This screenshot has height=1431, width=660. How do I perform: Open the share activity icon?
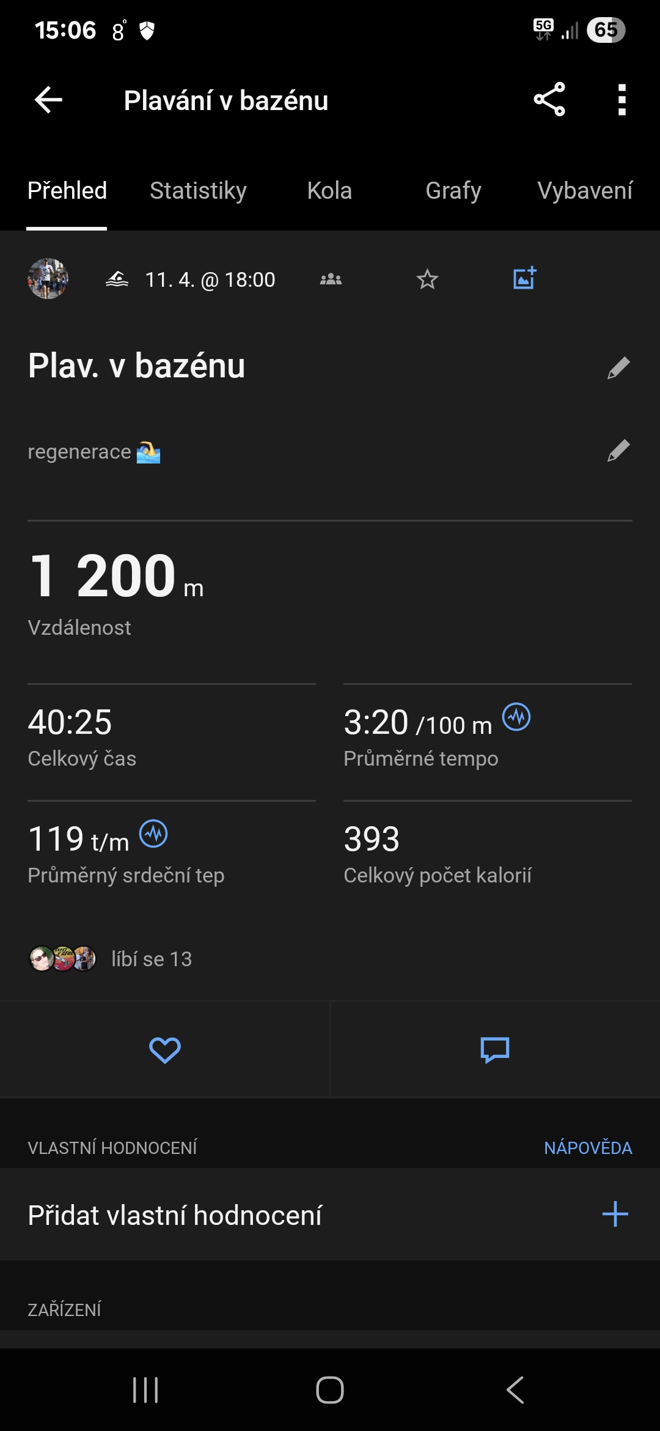(x=549, y=100)
